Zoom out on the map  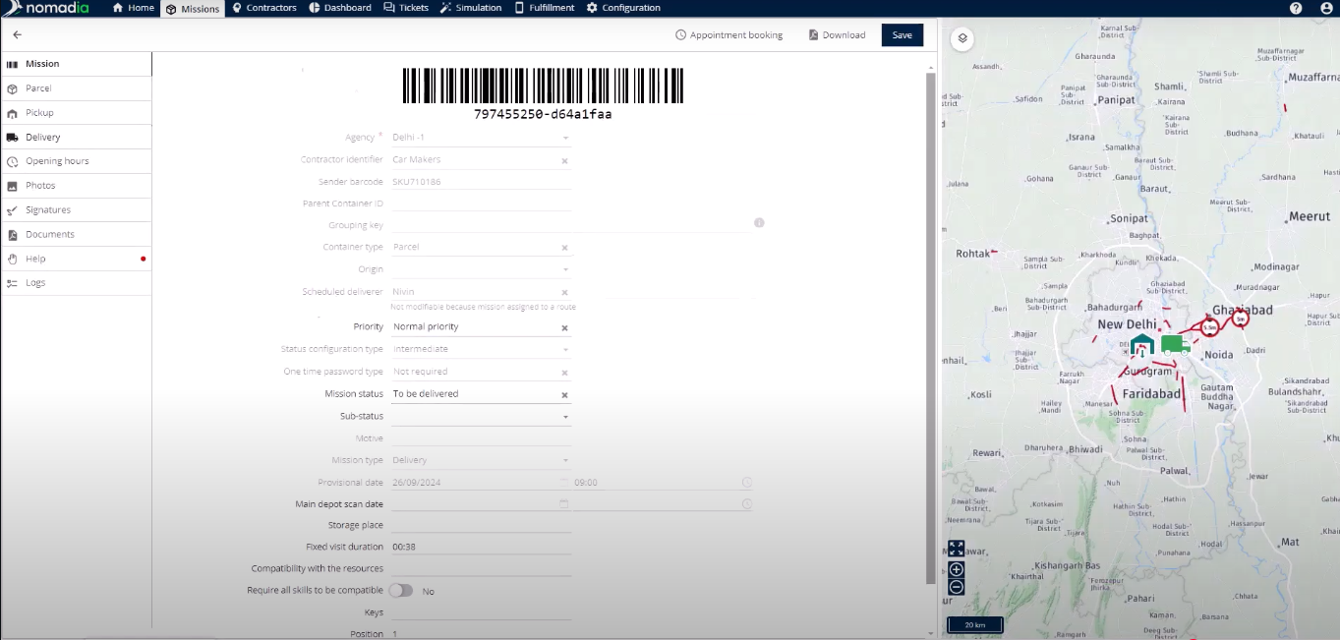[x=956, y=587]
